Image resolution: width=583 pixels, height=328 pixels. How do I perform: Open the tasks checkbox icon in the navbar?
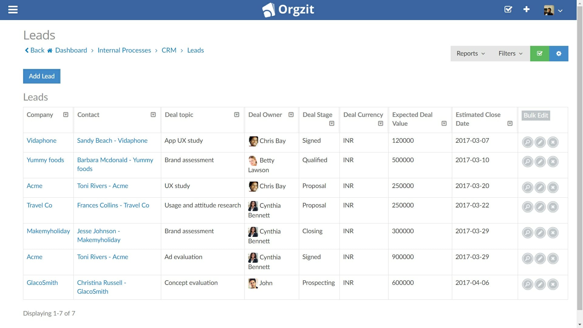[x=508, y=9]
